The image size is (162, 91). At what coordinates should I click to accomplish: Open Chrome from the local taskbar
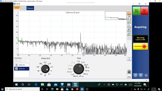(x=72, y=89)
